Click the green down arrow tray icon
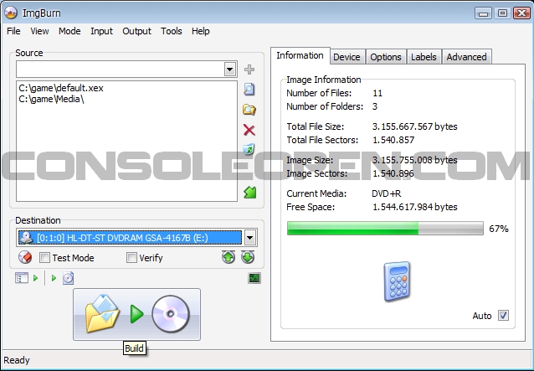Screen dimensions: 534x371 pyautogui.click(x=248, y=257)
